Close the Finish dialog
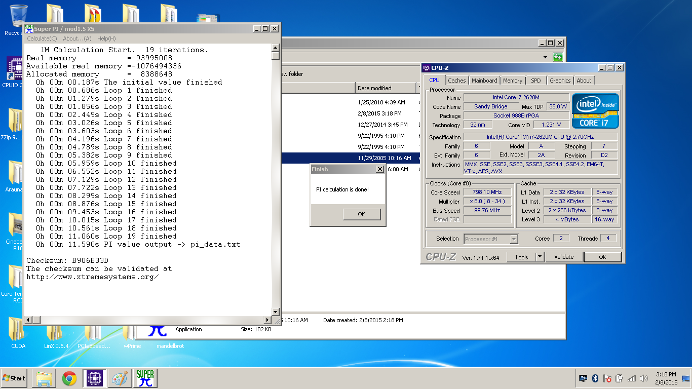The image size is (692, 389). tap(379, 169)
